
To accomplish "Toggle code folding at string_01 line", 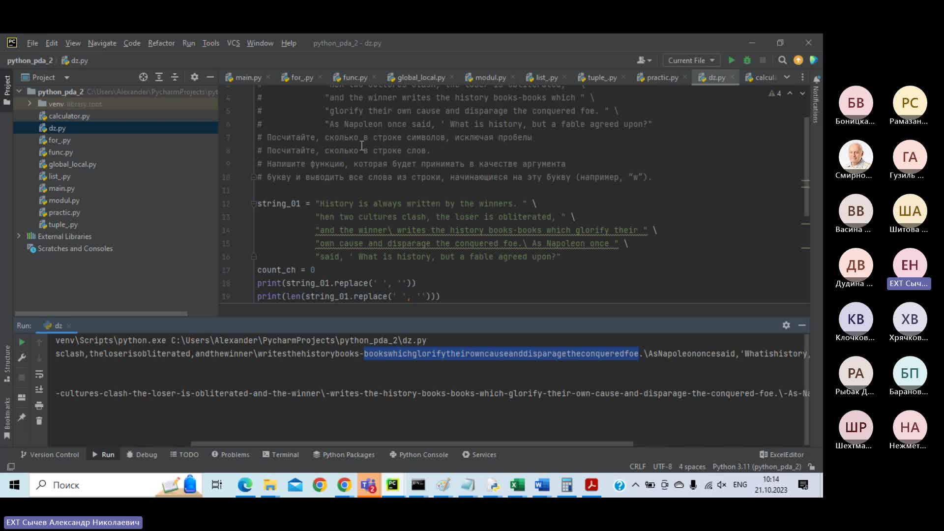I will click(x=254, y=204).
